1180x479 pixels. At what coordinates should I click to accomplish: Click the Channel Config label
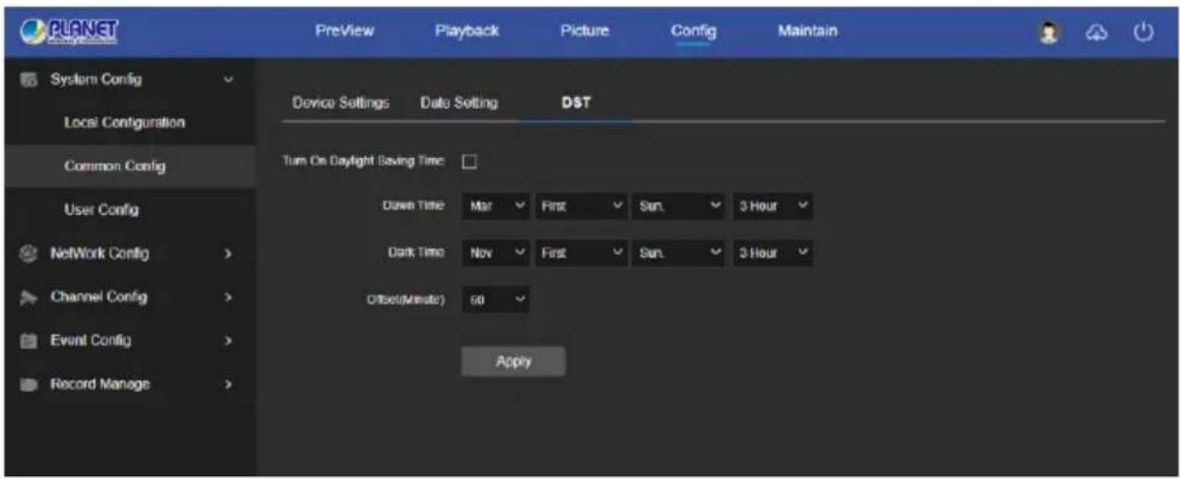click(98, 297)
